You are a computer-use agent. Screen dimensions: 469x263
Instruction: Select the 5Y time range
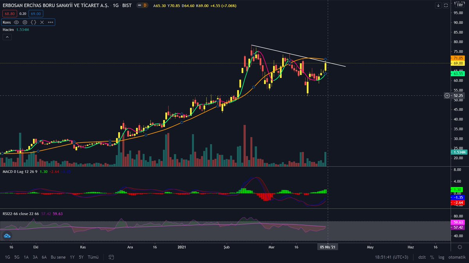click(81, 257)
